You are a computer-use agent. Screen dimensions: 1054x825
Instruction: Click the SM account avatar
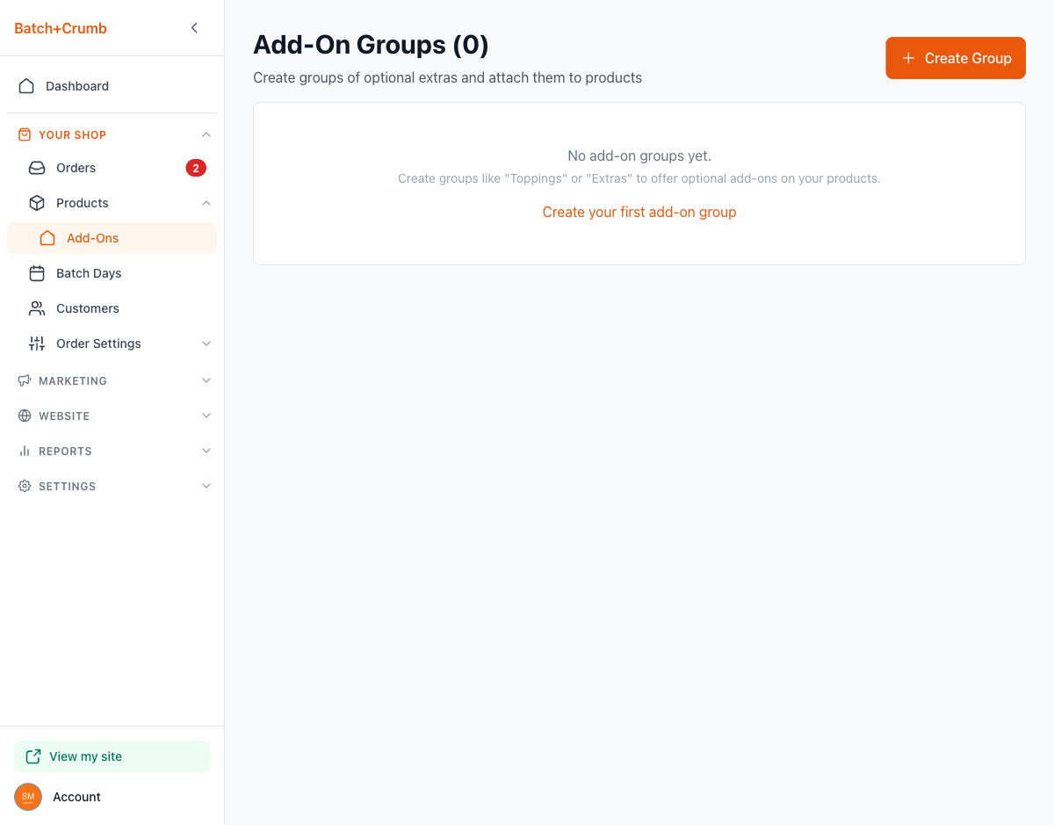[x=28, y=797]
